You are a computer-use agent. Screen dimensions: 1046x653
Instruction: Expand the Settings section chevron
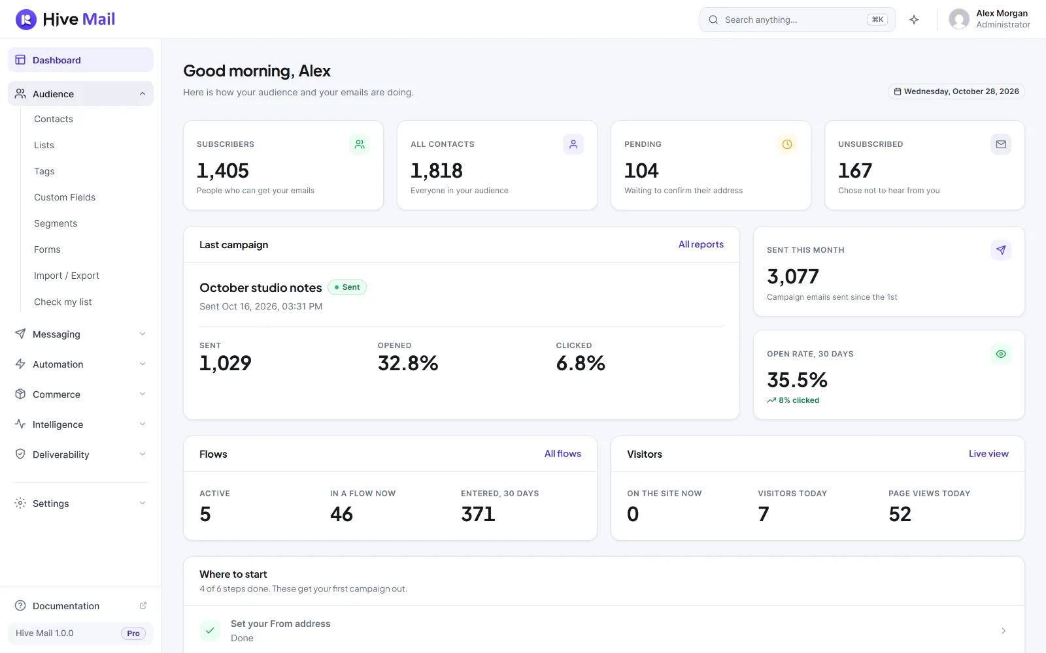coord(143,503)
